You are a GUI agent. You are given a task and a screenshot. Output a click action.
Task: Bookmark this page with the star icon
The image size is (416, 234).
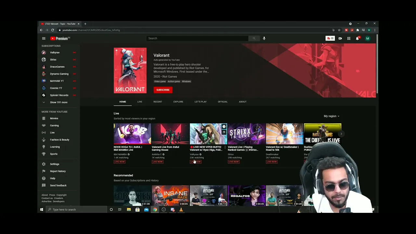pyautogui.click(x=339, y=30)
